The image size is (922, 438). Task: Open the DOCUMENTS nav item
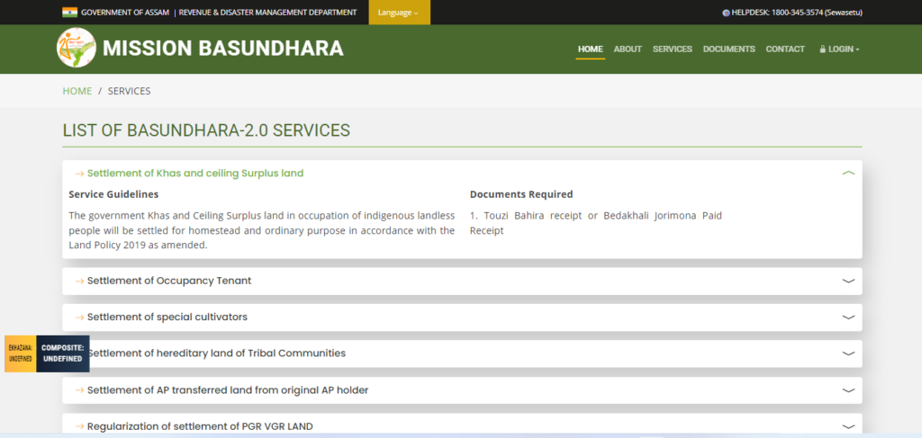coord(729,49)
